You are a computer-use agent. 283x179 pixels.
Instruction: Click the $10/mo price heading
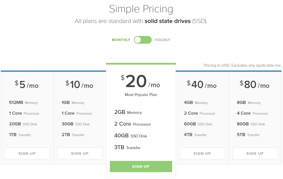[79, 85]
